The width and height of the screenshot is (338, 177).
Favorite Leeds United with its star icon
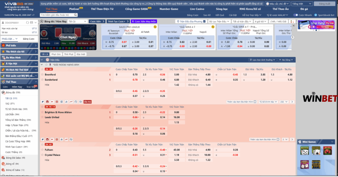(x=43, y=117)
